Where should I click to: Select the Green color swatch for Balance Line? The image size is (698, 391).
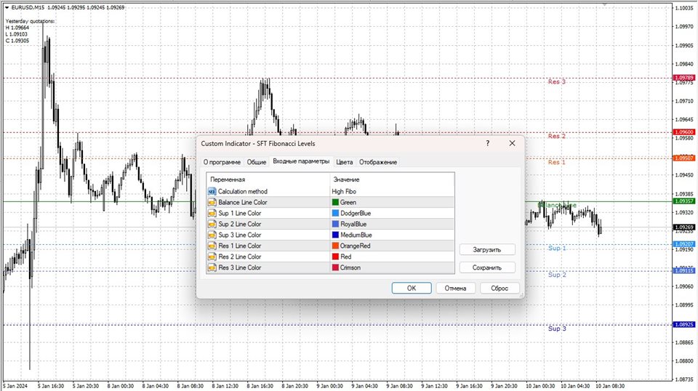[336, 202]
